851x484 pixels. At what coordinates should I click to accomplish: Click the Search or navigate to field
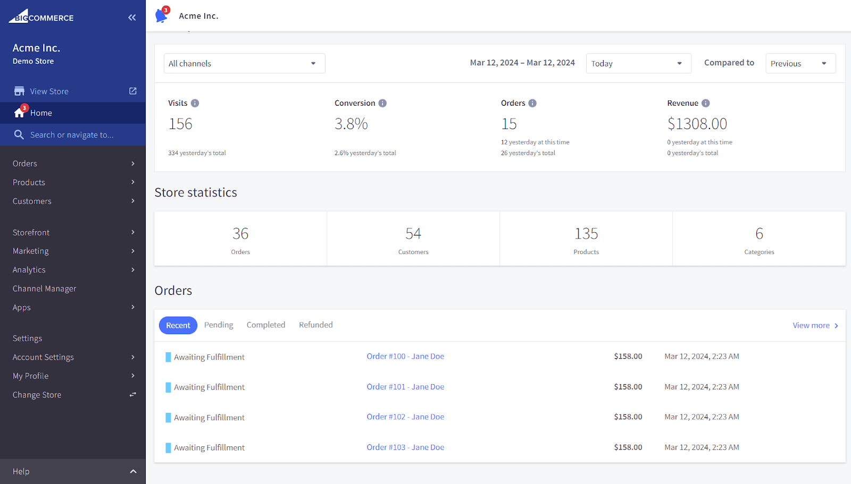pos(72,134)
